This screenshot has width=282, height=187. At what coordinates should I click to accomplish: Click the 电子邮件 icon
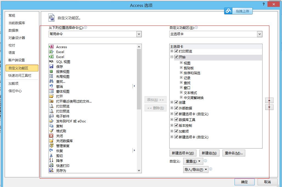[x=51, y=116]
